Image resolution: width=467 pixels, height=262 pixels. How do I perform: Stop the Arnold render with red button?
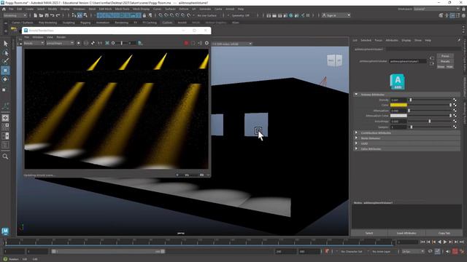tap(186, 43)
